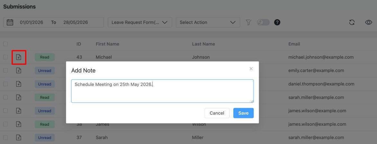
Task: Tick checkbox in Read sarah.miller row
Action: click(x=5, y=97)
